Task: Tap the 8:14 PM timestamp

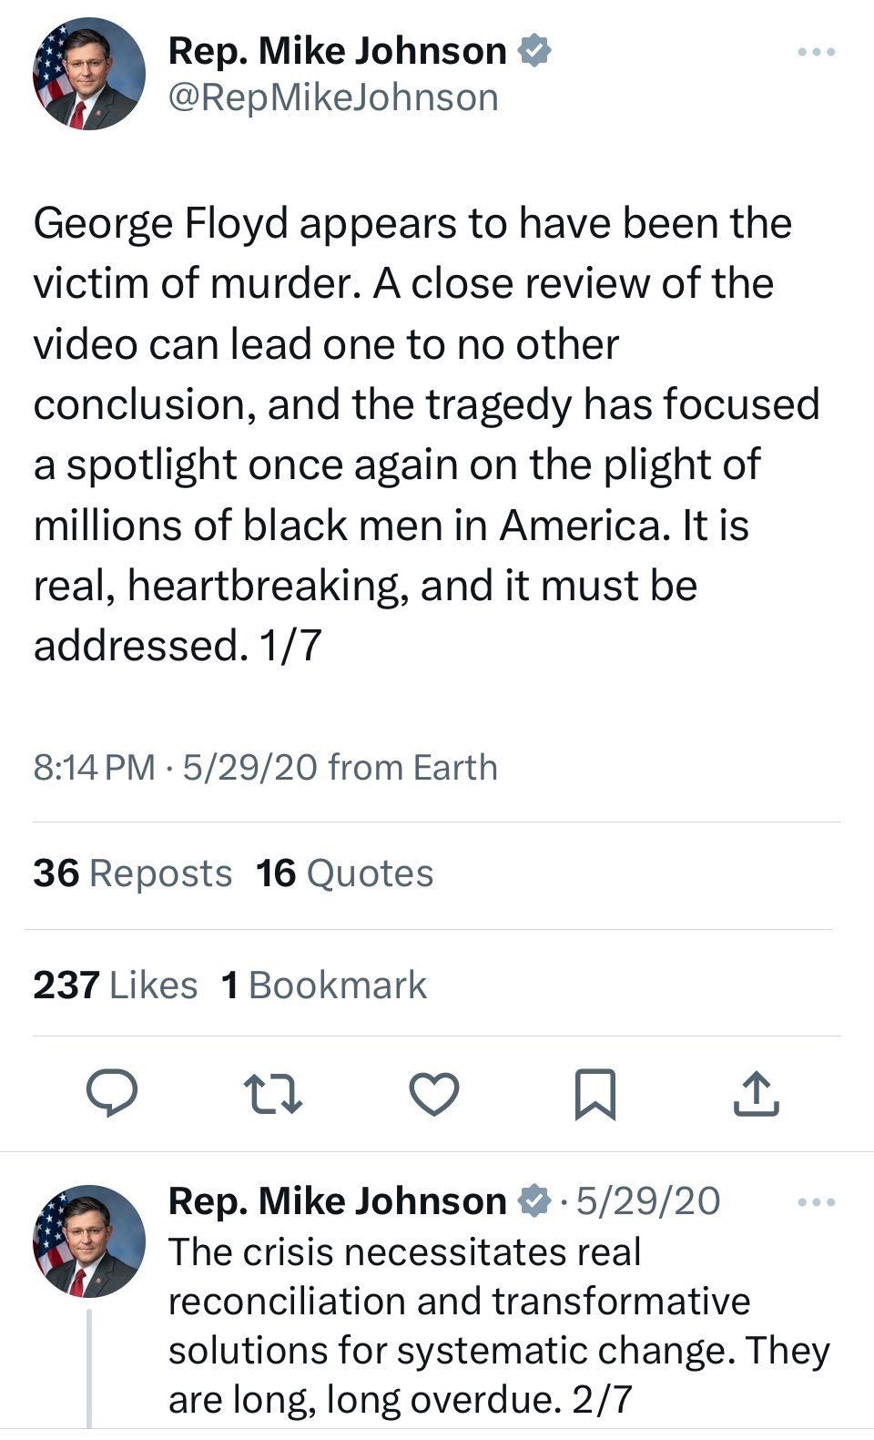Action: tap(95, 768)
